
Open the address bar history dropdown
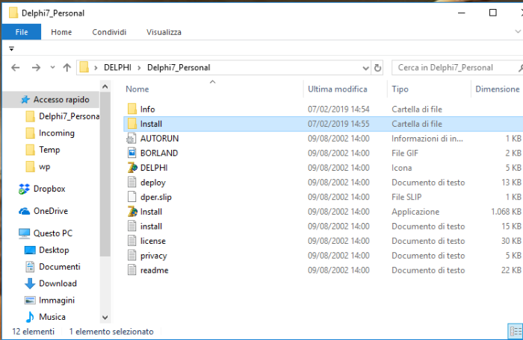click(365, 68)
